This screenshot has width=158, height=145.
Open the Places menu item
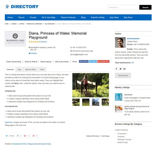[x=21, y=17]
